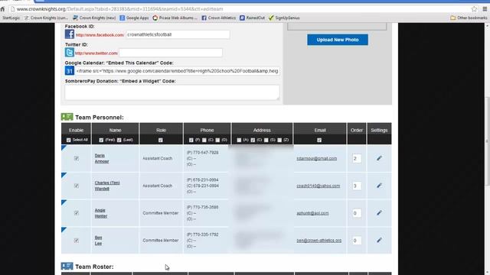Image resolution: width=490 pixels, height=275 pixels.
Task: Open the StartLogic bookmark
Action: click(x=11, y=18)
